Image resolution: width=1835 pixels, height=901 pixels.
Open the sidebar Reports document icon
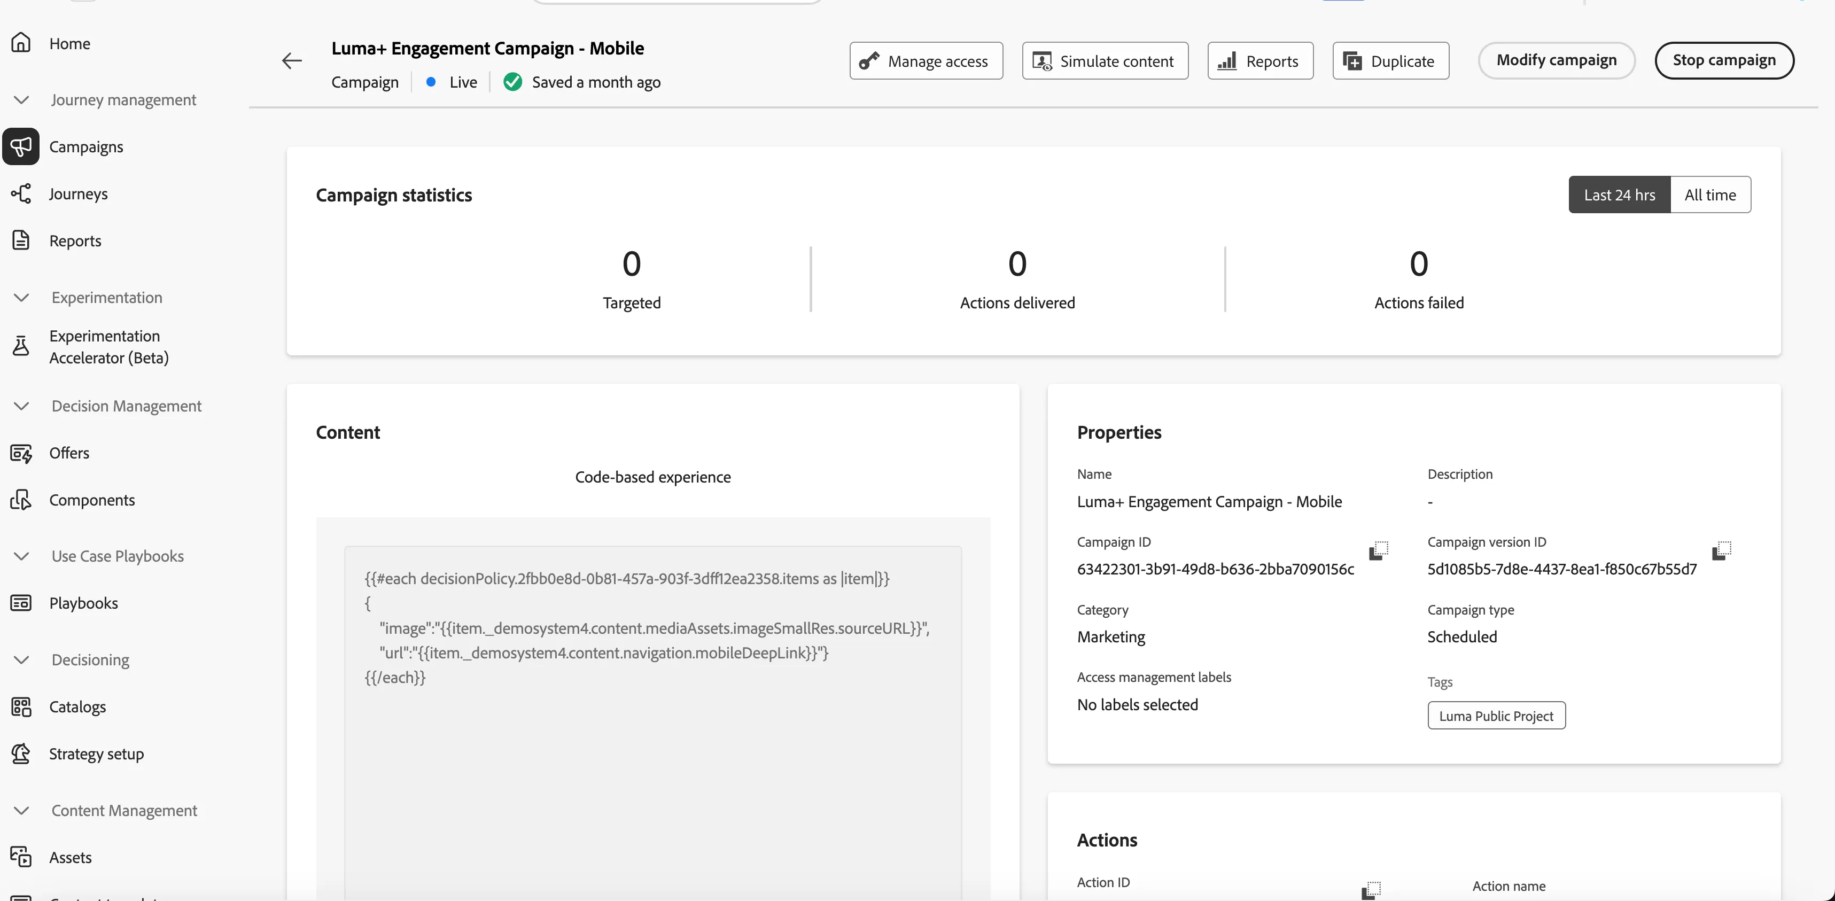point(21,240)
